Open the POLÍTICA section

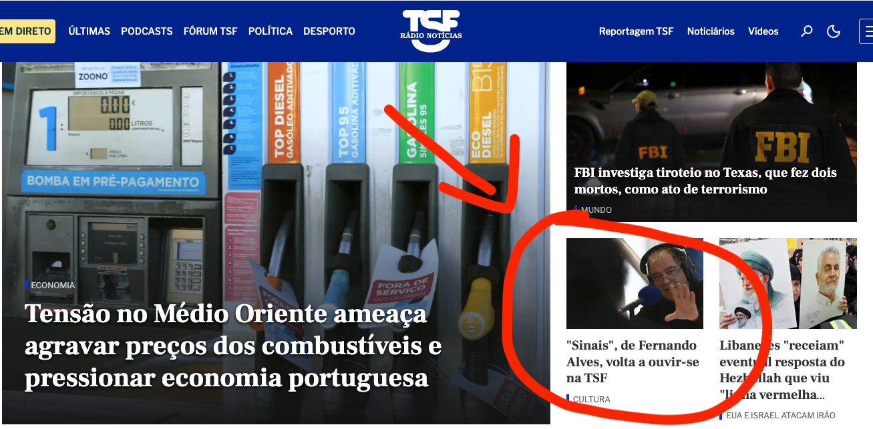point(271,31)
